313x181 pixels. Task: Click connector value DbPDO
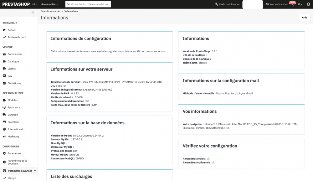tap(80, 158)
